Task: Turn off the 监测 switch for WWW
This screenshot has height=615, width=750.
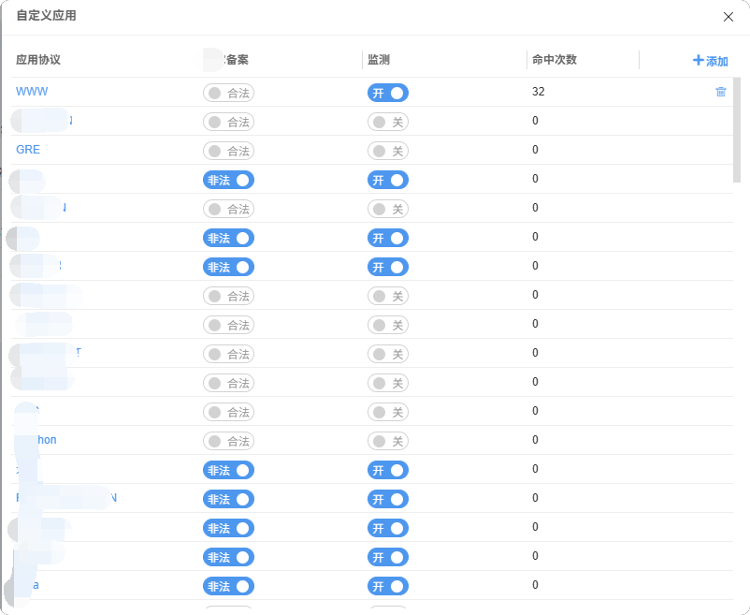Action: coord(388,93)
